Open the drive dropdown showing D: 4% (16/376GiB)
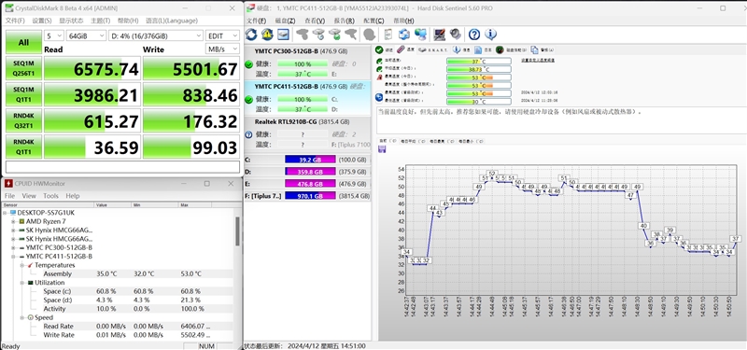This screenshot has height=350, width=747. click(x=156, y=35)
